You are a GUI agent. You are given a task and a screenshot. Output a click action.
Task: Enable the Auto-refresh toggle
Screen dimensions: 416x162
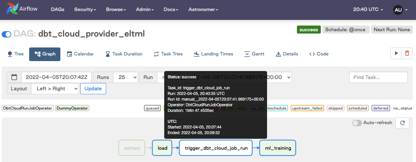[357, 123]
